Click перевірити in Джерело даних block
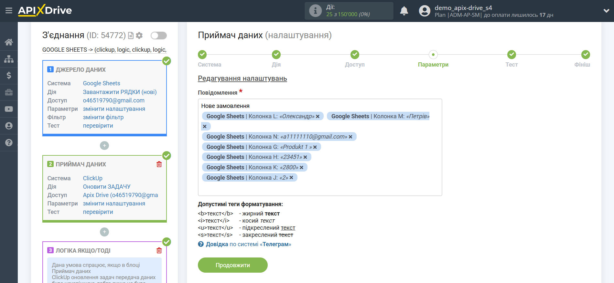 point(98,126)
